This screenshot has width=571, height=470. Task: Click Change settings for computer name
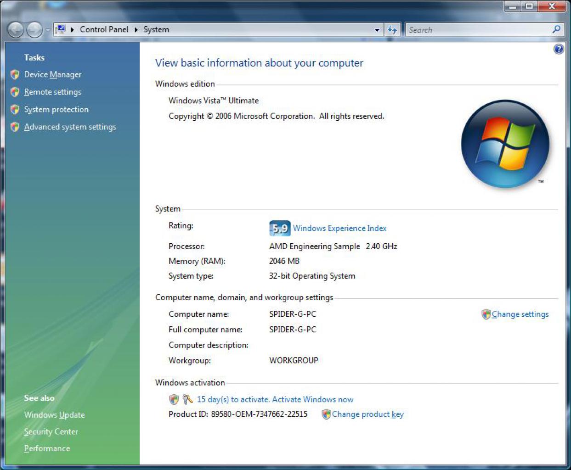click(520, 314)
